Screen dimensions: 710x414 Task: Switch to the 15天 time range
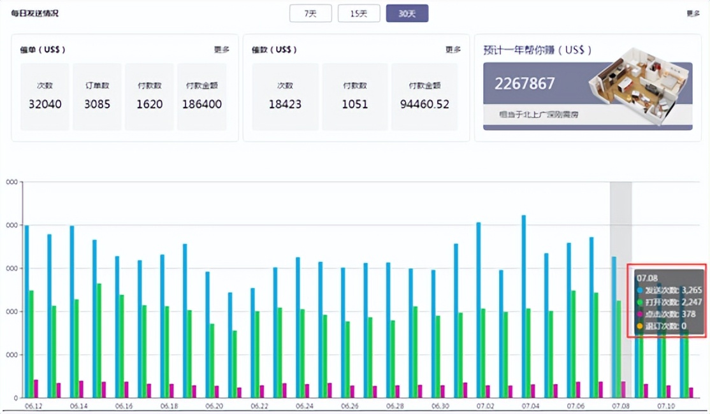(x=359, y=13)
